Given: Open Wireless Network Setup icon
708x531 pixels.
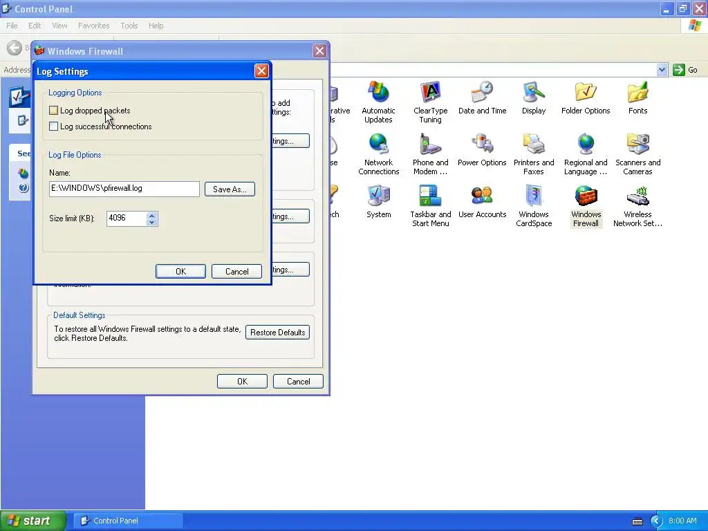Looking at the screenshot, I should (x=637, y=206).
